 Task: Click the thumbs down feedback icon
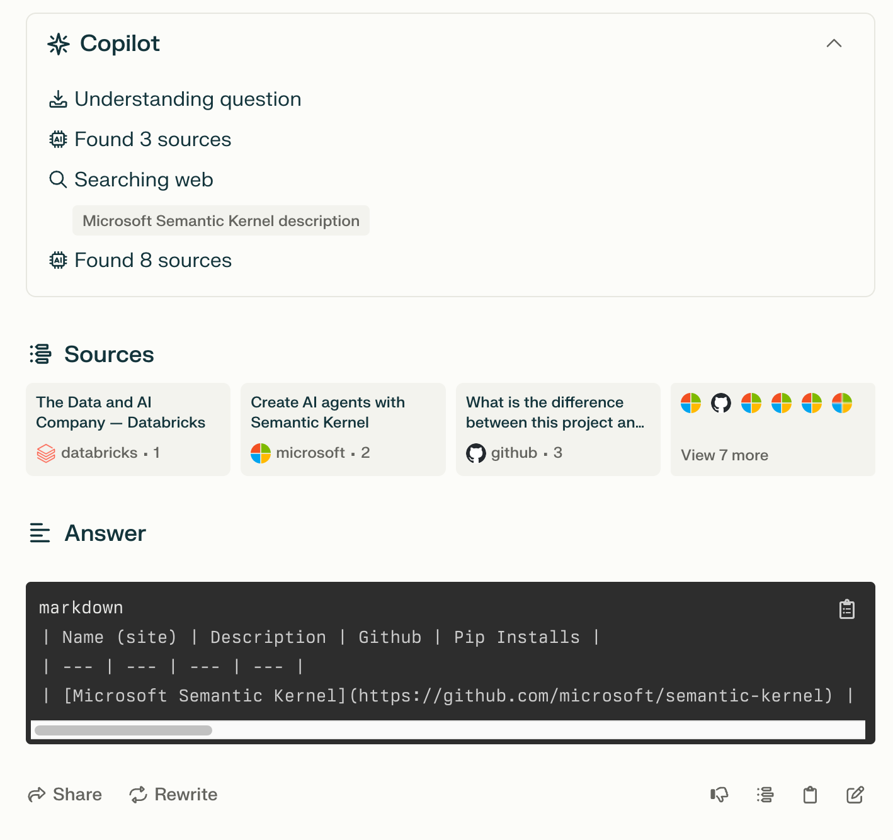tap(719, 795)
